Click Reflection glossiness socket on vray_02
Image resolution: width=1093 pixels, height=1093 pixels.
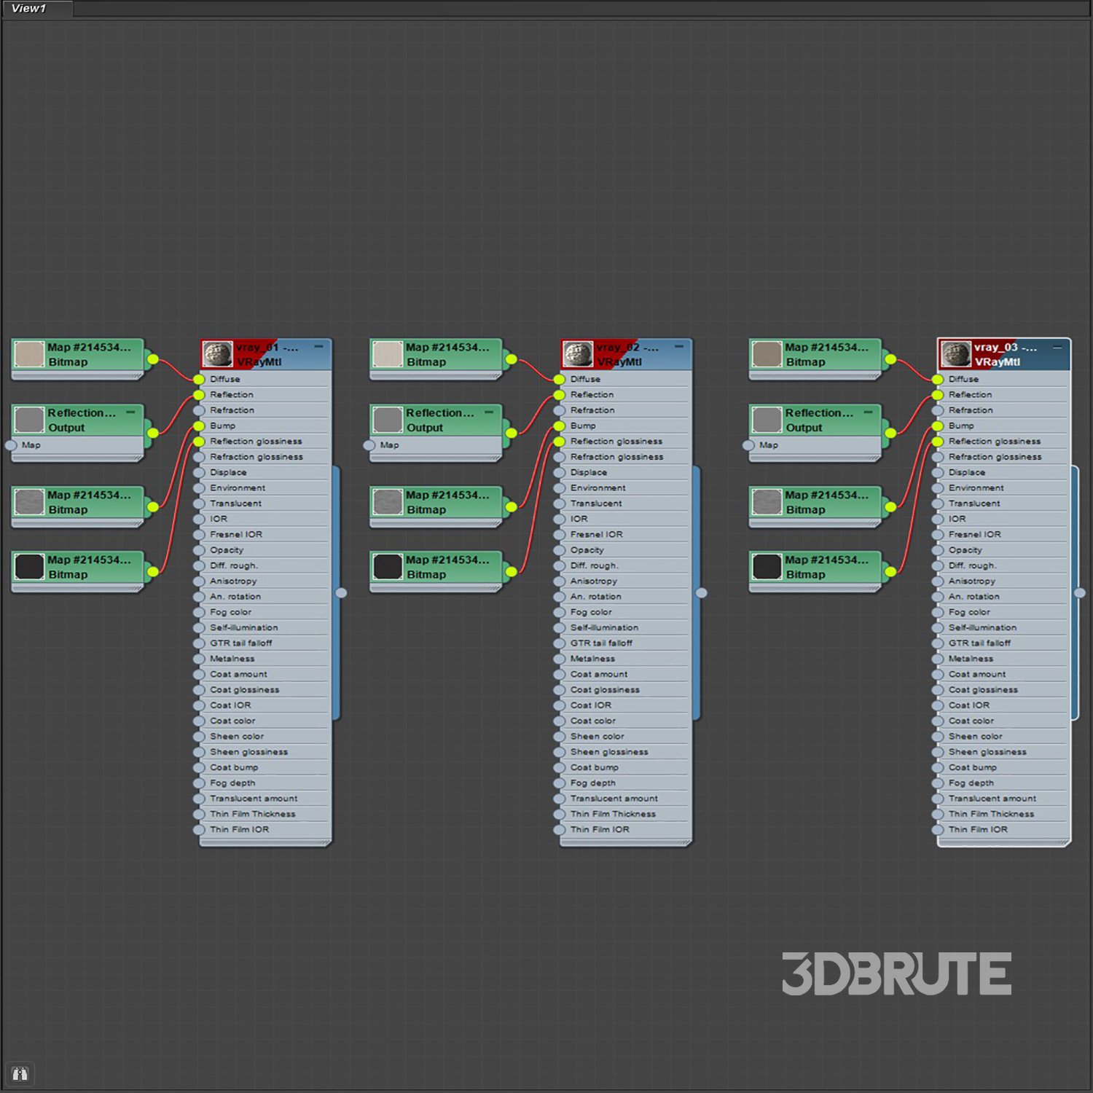[559, 442]
